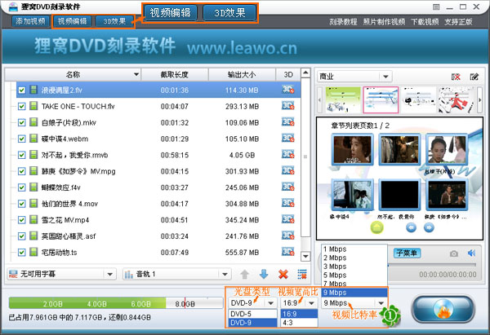
Task: Uncheck 对不起，我爱你.rmvb
Action: [x=21, y=155]
